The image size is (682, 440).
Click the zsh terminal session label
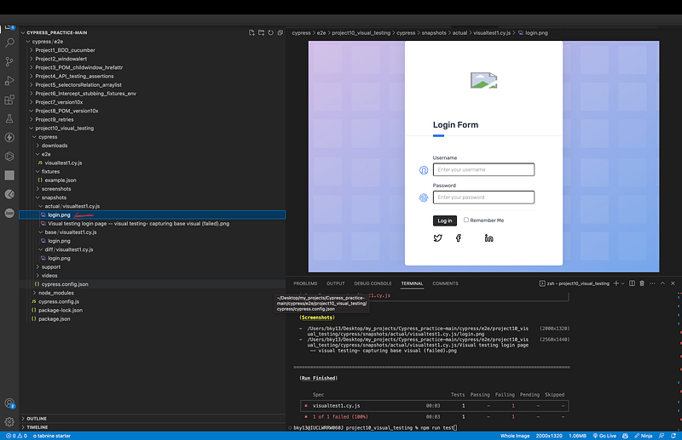574,283
